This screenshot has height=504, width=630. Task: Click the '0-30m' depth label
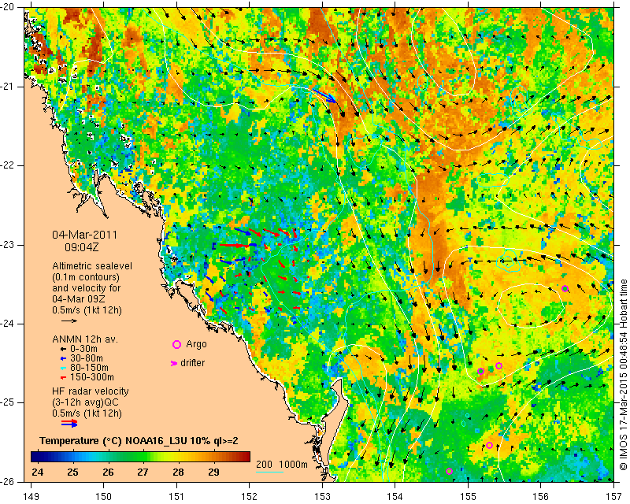coord(83,349)
